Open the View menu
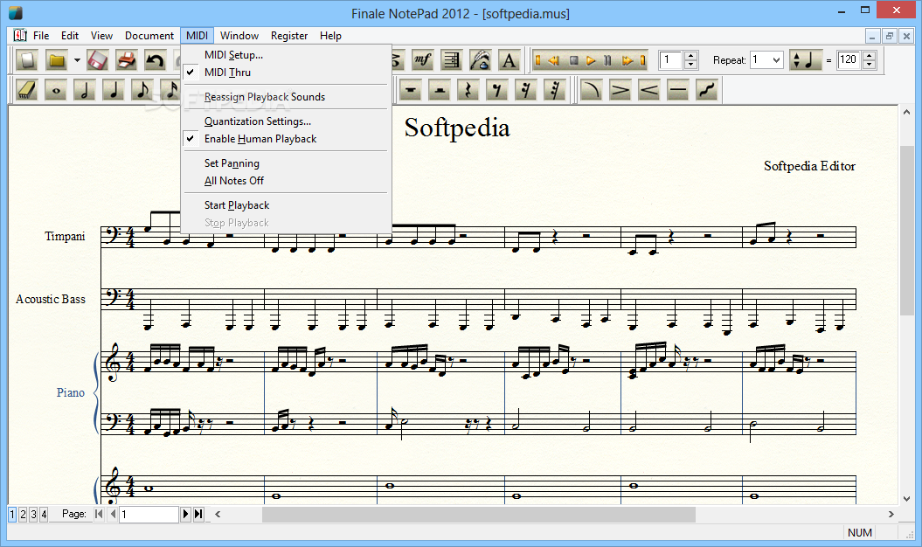This screenshot has height=547, width=922. (101, 35)
